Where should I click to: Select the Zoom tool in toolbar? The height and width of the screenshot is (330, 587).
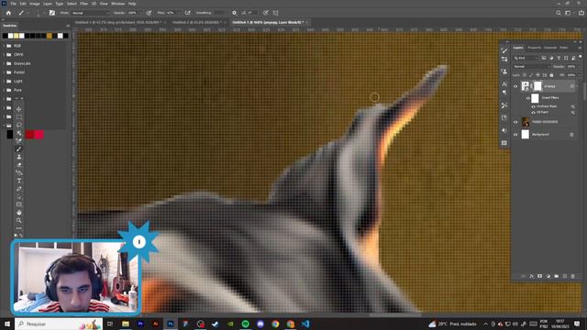click(19, 220)
